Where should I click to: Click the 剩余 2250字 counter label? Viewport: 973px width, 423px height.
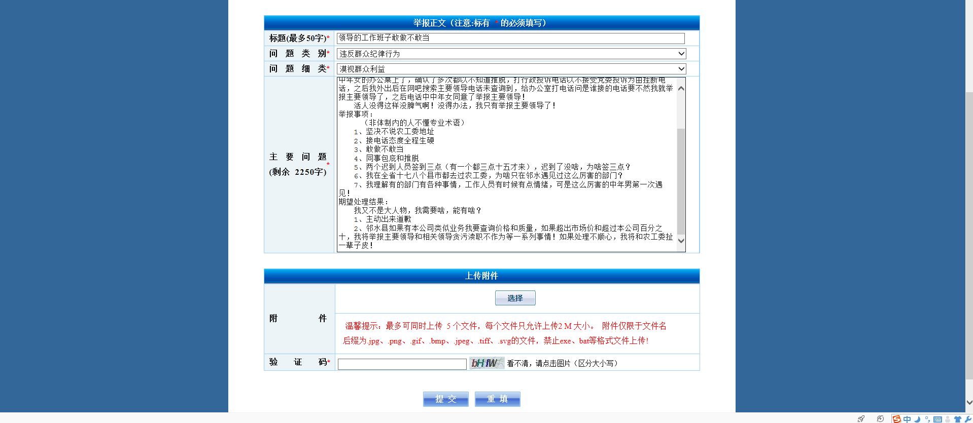point(298,172)
